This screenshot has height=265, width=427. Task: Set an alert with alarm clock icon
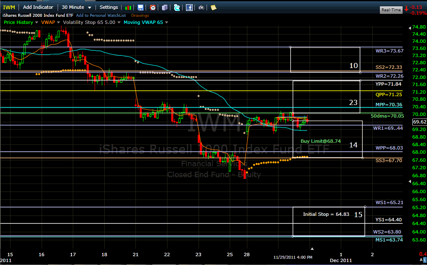coord(153,8)
